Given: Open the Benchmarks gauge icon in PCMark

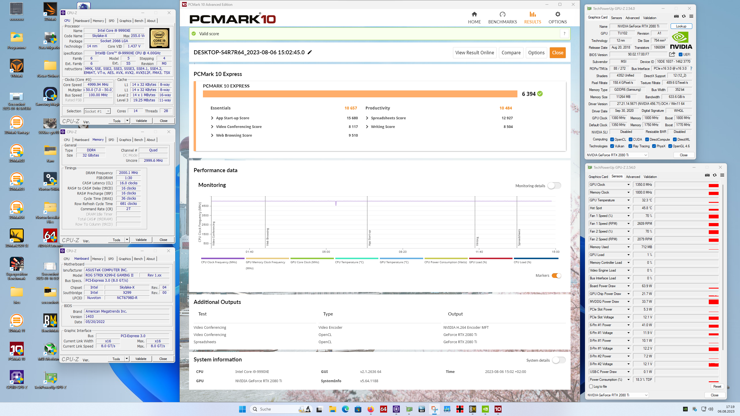Looking at the screenshot, I should tap(502, 14).
